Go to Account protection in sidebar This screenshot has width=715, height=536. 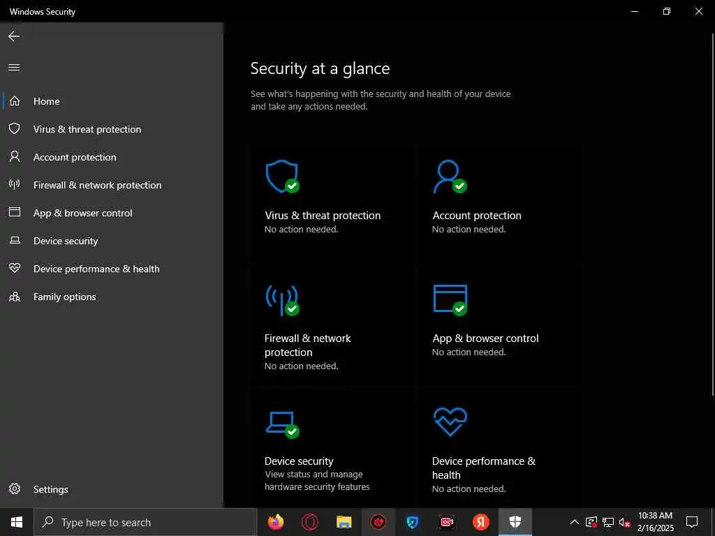click(75, 157)
